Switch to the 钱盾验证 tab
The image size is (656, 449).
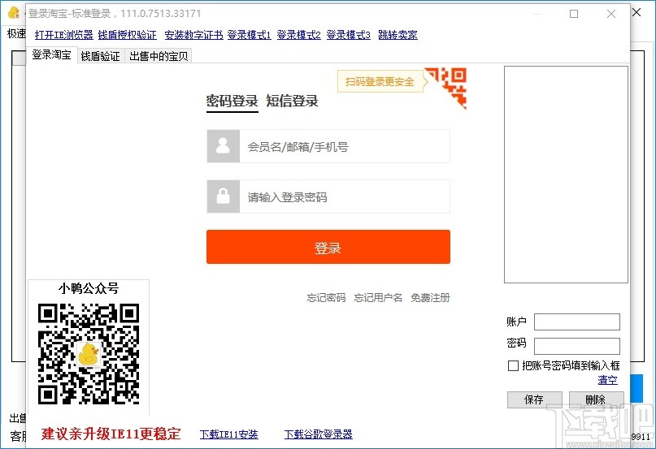point(101,57)
